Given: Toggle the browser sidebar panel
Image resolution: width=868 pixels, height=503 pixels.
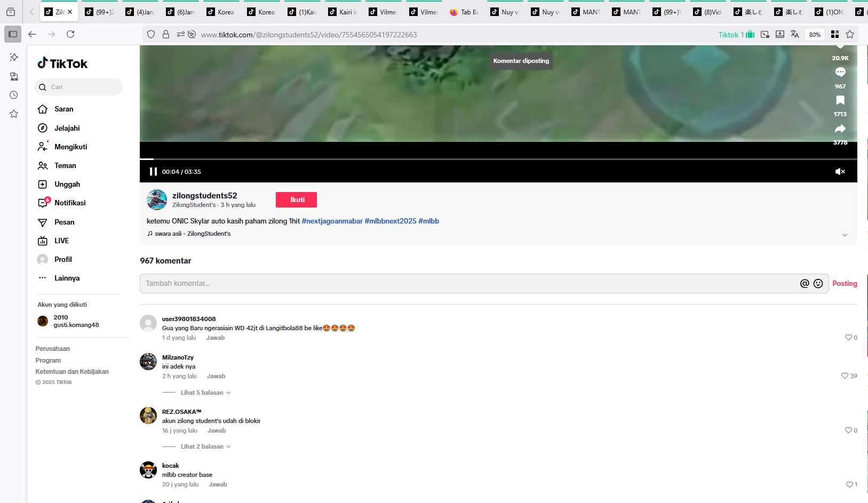Looking at the screenshot, I should (13, 34).
